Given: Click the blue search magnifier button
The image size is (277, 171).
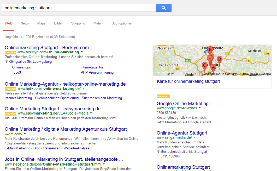Looking at the screenshot, I should click(163, 8).
